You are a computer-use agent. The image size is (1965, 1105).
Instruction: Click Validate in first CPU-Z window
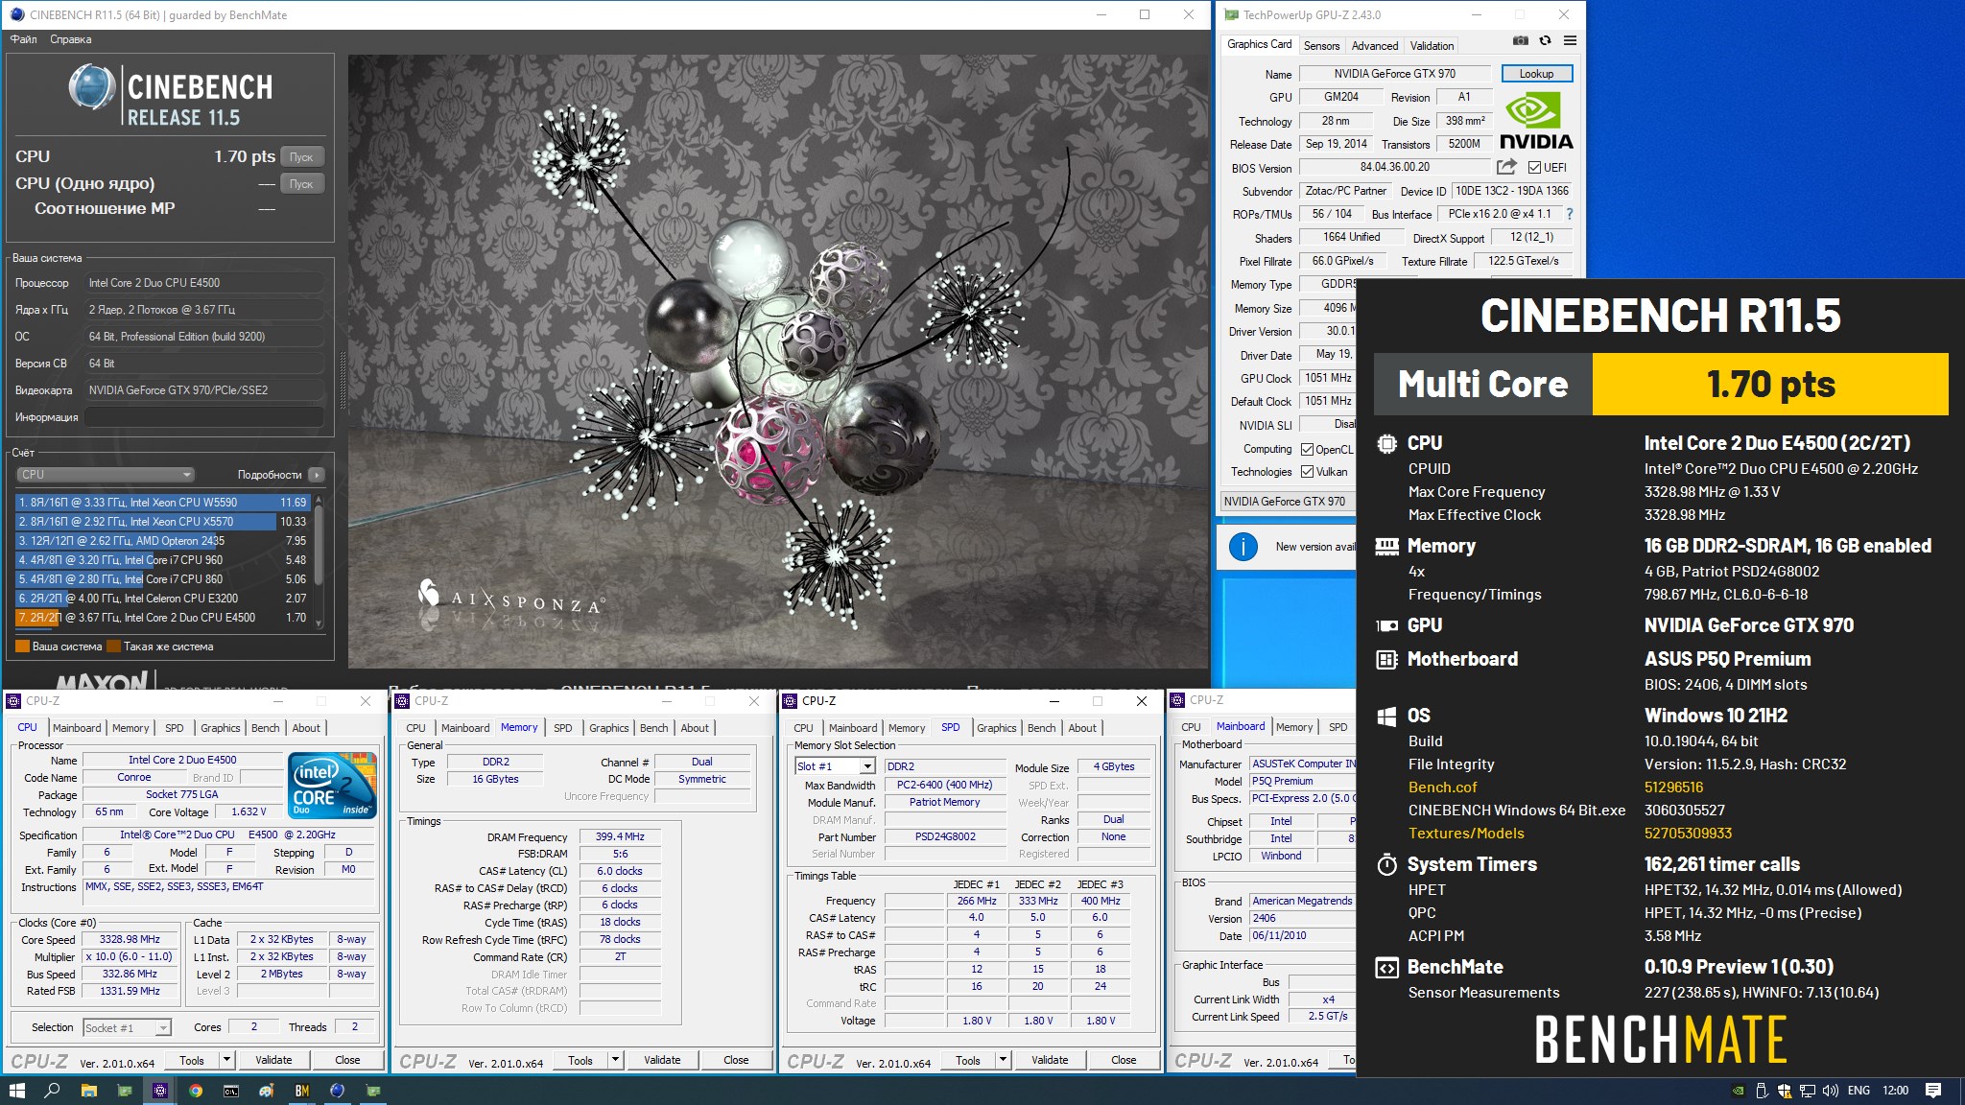click(x=273, y=1060)
